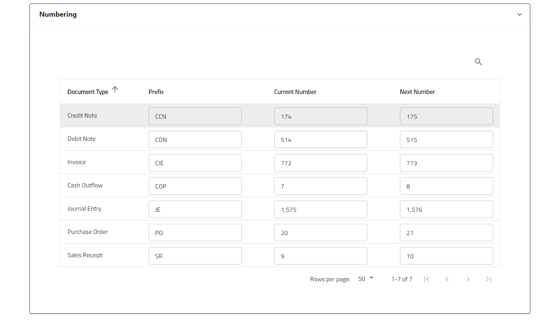Click the Sales Receipt current number field

coord(320,256)
